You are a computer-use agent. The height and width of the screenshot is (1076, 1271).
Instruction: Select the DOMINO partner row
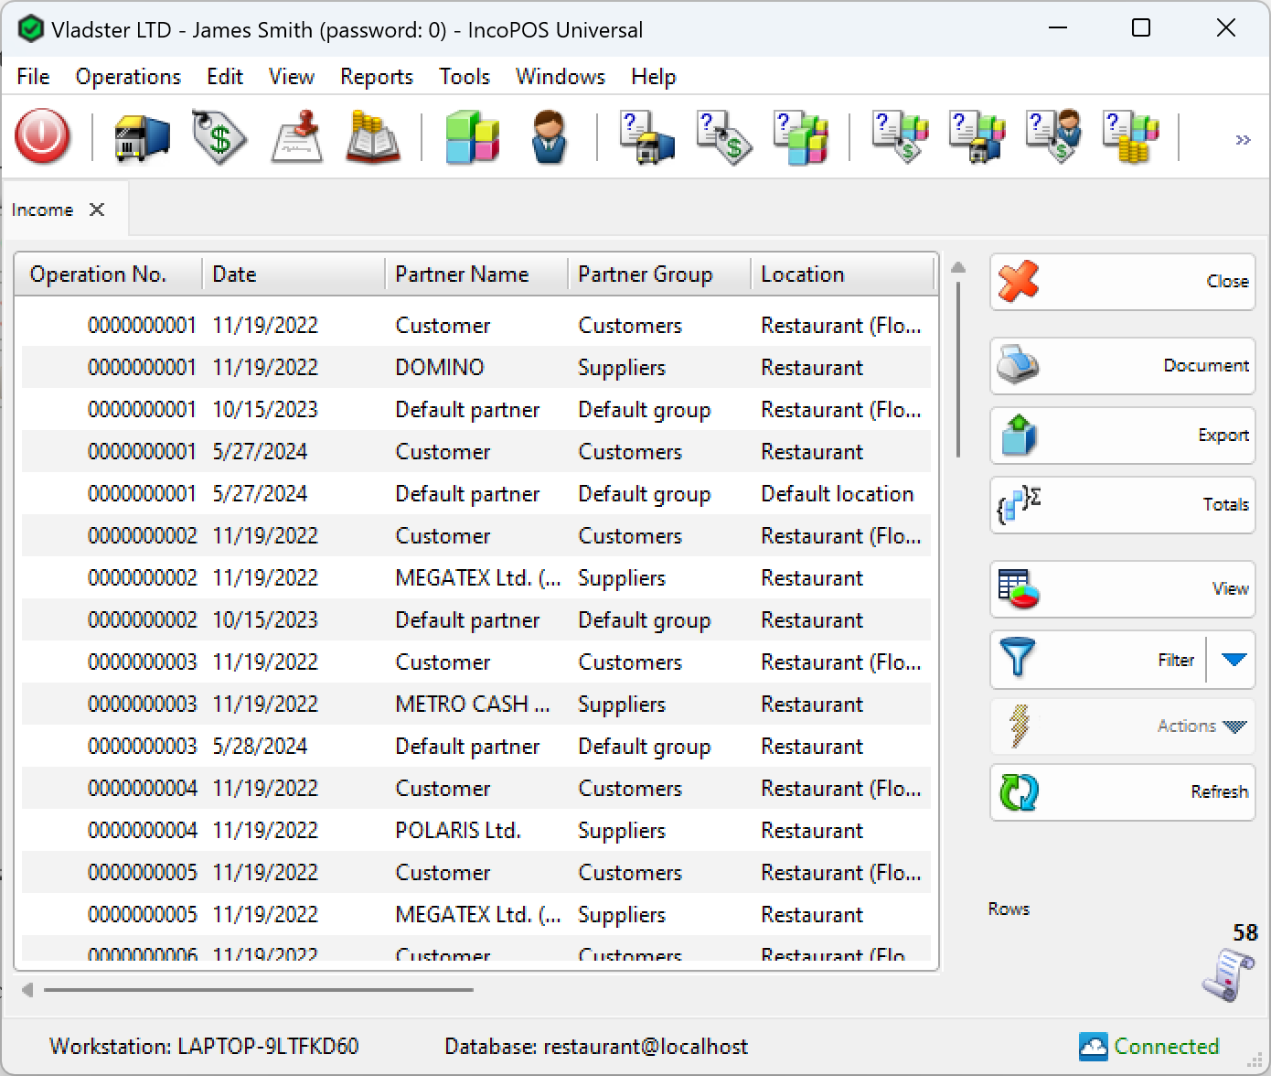pos(476,367)
